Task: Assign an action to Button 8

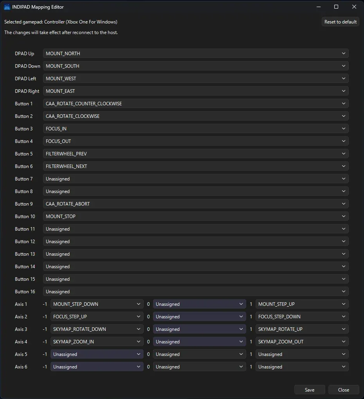Action: pos(196,191)
